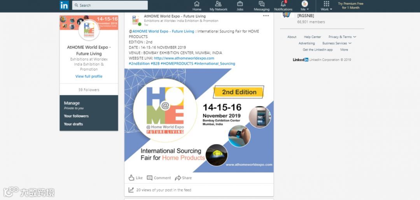Open the [RGSNB] group link
Image resolution: width=420 pixels, height=200 pixels.
click(x=306, y=16)
